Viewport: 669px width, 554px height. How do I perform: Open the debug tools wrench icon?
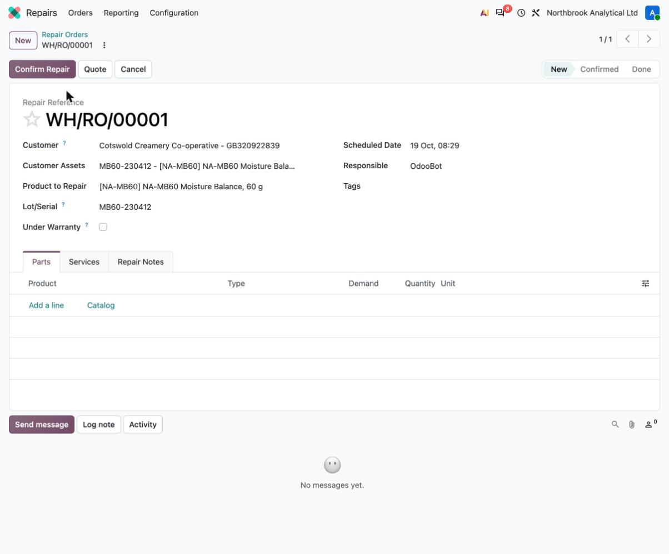pyautogui.click(x=536, y=13)
